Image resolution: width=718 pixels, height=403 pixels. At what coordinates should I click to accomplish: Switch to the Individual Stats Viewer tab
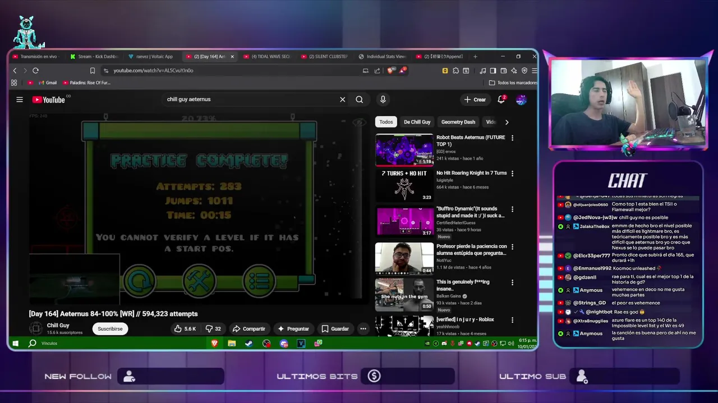pyautogui.click(x=382, y=57)
